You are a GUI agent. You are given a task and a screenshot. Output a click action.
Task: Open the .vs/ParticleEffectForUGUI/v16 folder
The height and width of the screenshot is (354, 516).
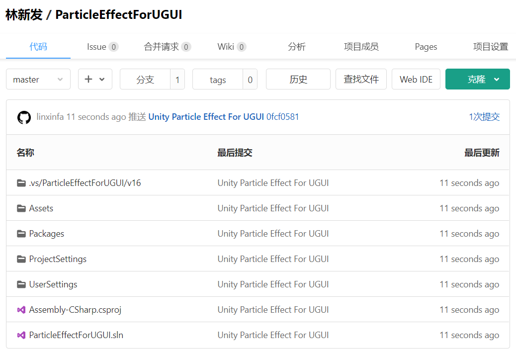pos(85,183)
